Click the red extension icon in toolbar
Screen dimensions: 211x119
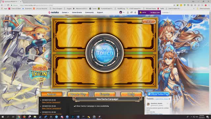point(206,5)
